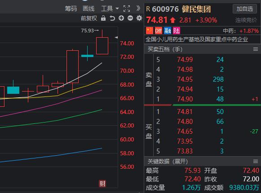Click the 连续竞价 trading status label
The image size is (261, 193).
(x=246, y=20)
